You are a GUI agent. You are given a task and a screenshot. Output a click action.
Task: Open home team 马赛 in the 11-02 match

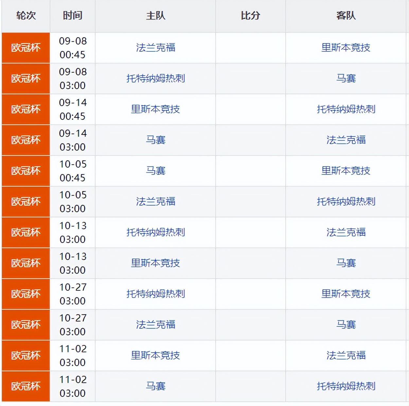[155, 386]
